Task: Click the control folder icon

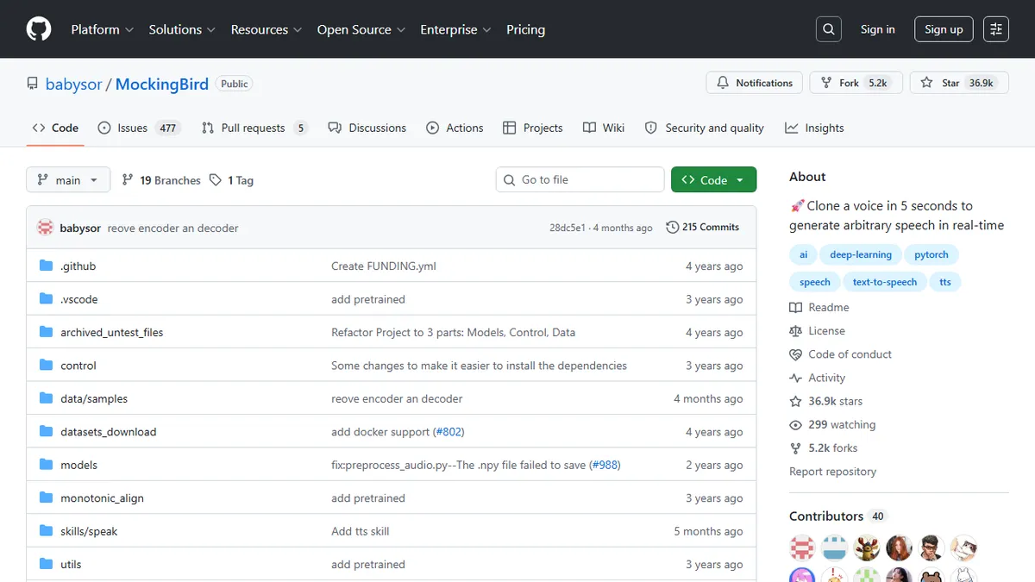Action: (47, 366)
